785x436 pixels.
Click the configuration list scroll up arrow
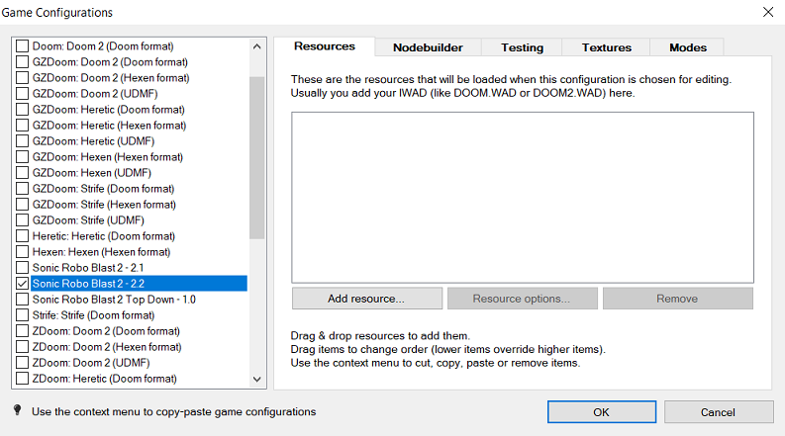click(256, 46)
